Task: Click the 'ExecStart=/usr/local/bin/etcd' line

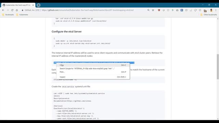Action: [69, 109]
